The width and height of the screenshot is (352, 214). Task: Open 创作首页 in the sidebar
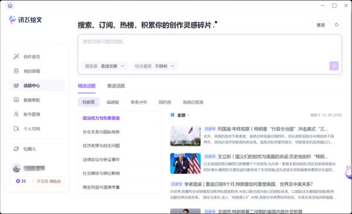tap(37, 56)
